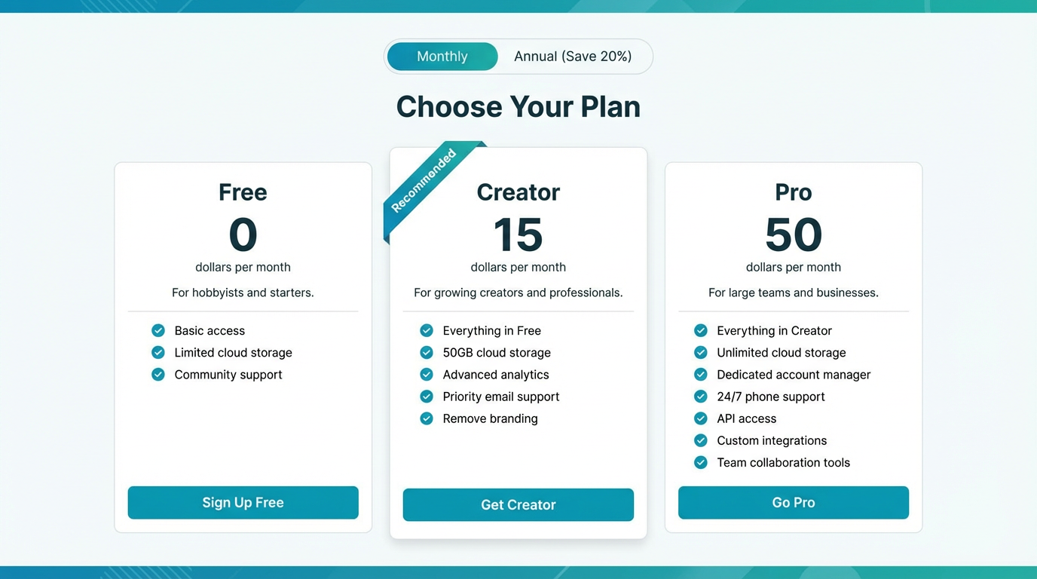Click the checkmark icon beside Community support
Viewport: 1037px width, 579px height.
pos(158,374)
